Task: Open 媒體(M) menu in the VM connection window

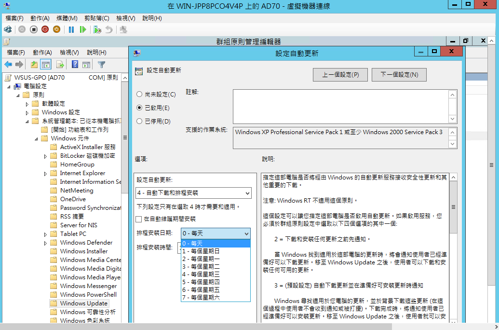Action: [67, 18]
